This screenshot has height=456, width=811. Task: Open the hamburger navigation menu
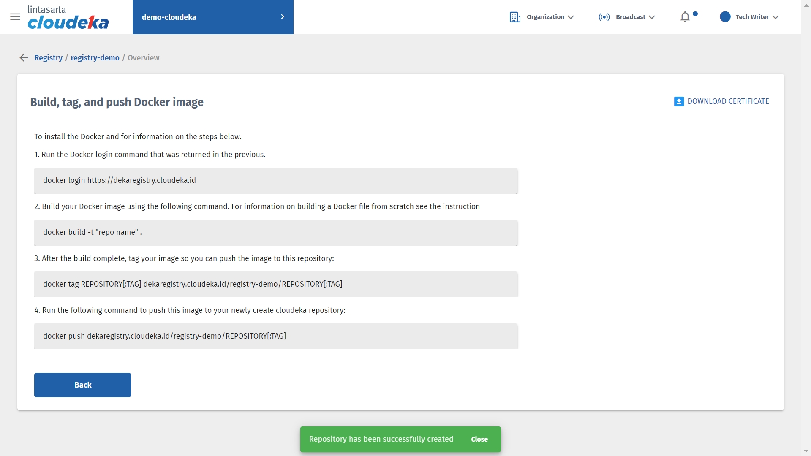(x=15, y=17)
